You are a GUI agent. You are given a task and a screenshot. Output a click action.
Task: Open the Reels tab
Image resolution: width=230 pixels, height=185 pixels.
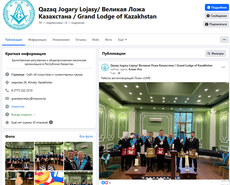[96, 40]
